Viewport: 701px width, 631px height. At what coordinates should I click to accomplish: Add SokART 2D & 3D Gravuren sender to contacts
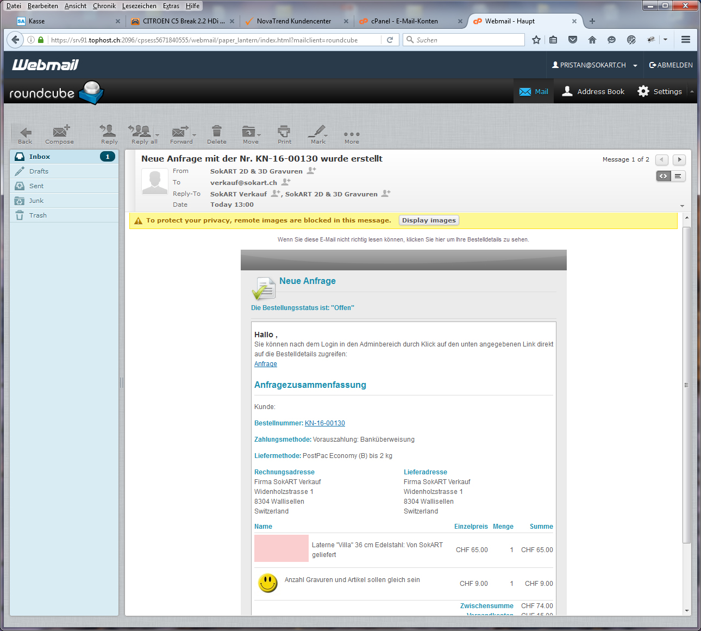click(x=311, y=171)
